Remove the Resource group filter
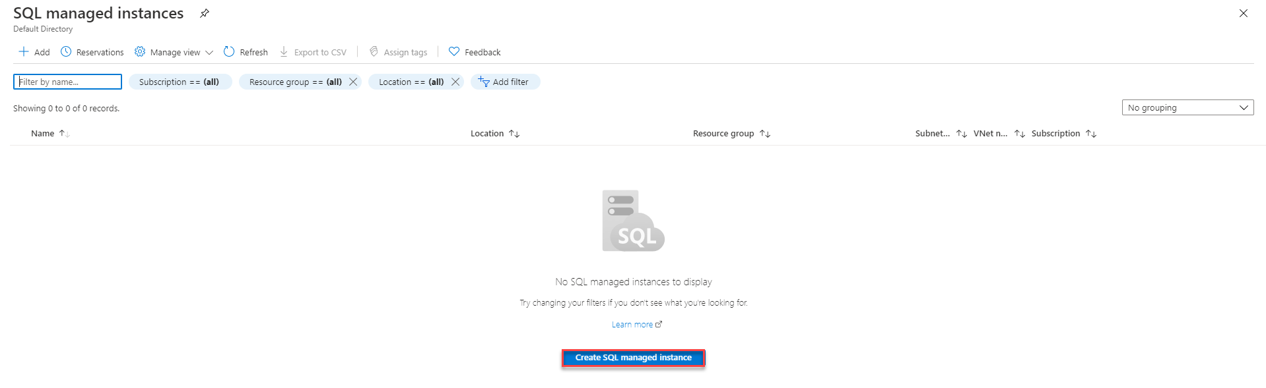Image resolution: width=1266 pixels, height=388 pixels. point(353,82)
